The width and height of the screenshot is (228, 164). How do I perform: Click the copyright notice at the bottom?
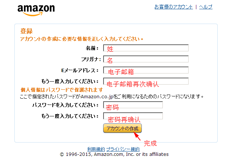pyautogui.click(x=114, y=154)
